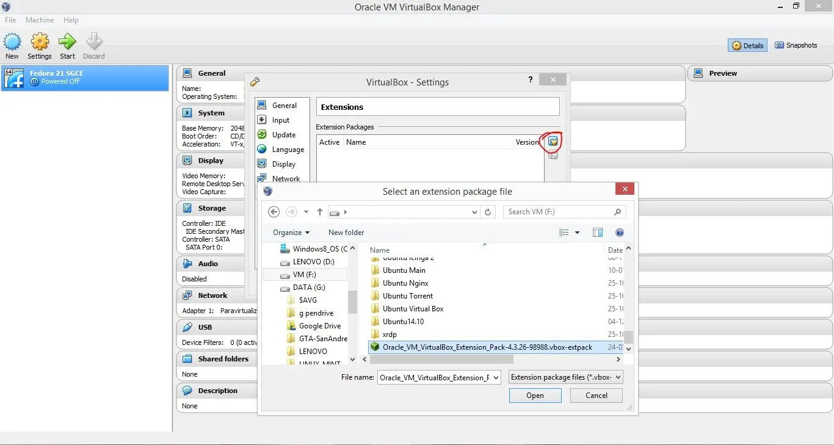This screenshot has height=445, width=834.
Task: Select the Ubuntu Nginx folder
Action: click(399, 283)
